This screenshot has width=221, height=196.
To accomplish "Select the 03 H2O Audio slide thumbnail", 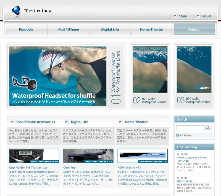I will click(194, 76).
